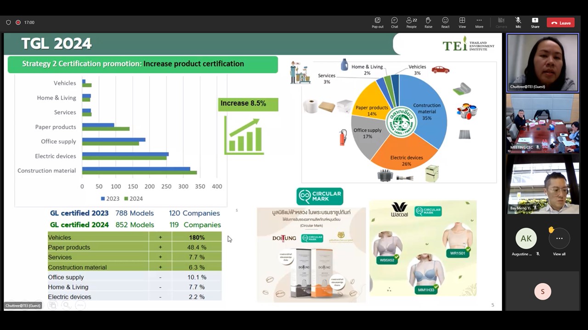
Task: Expand View all participants
Action: (x=559, y=242)
